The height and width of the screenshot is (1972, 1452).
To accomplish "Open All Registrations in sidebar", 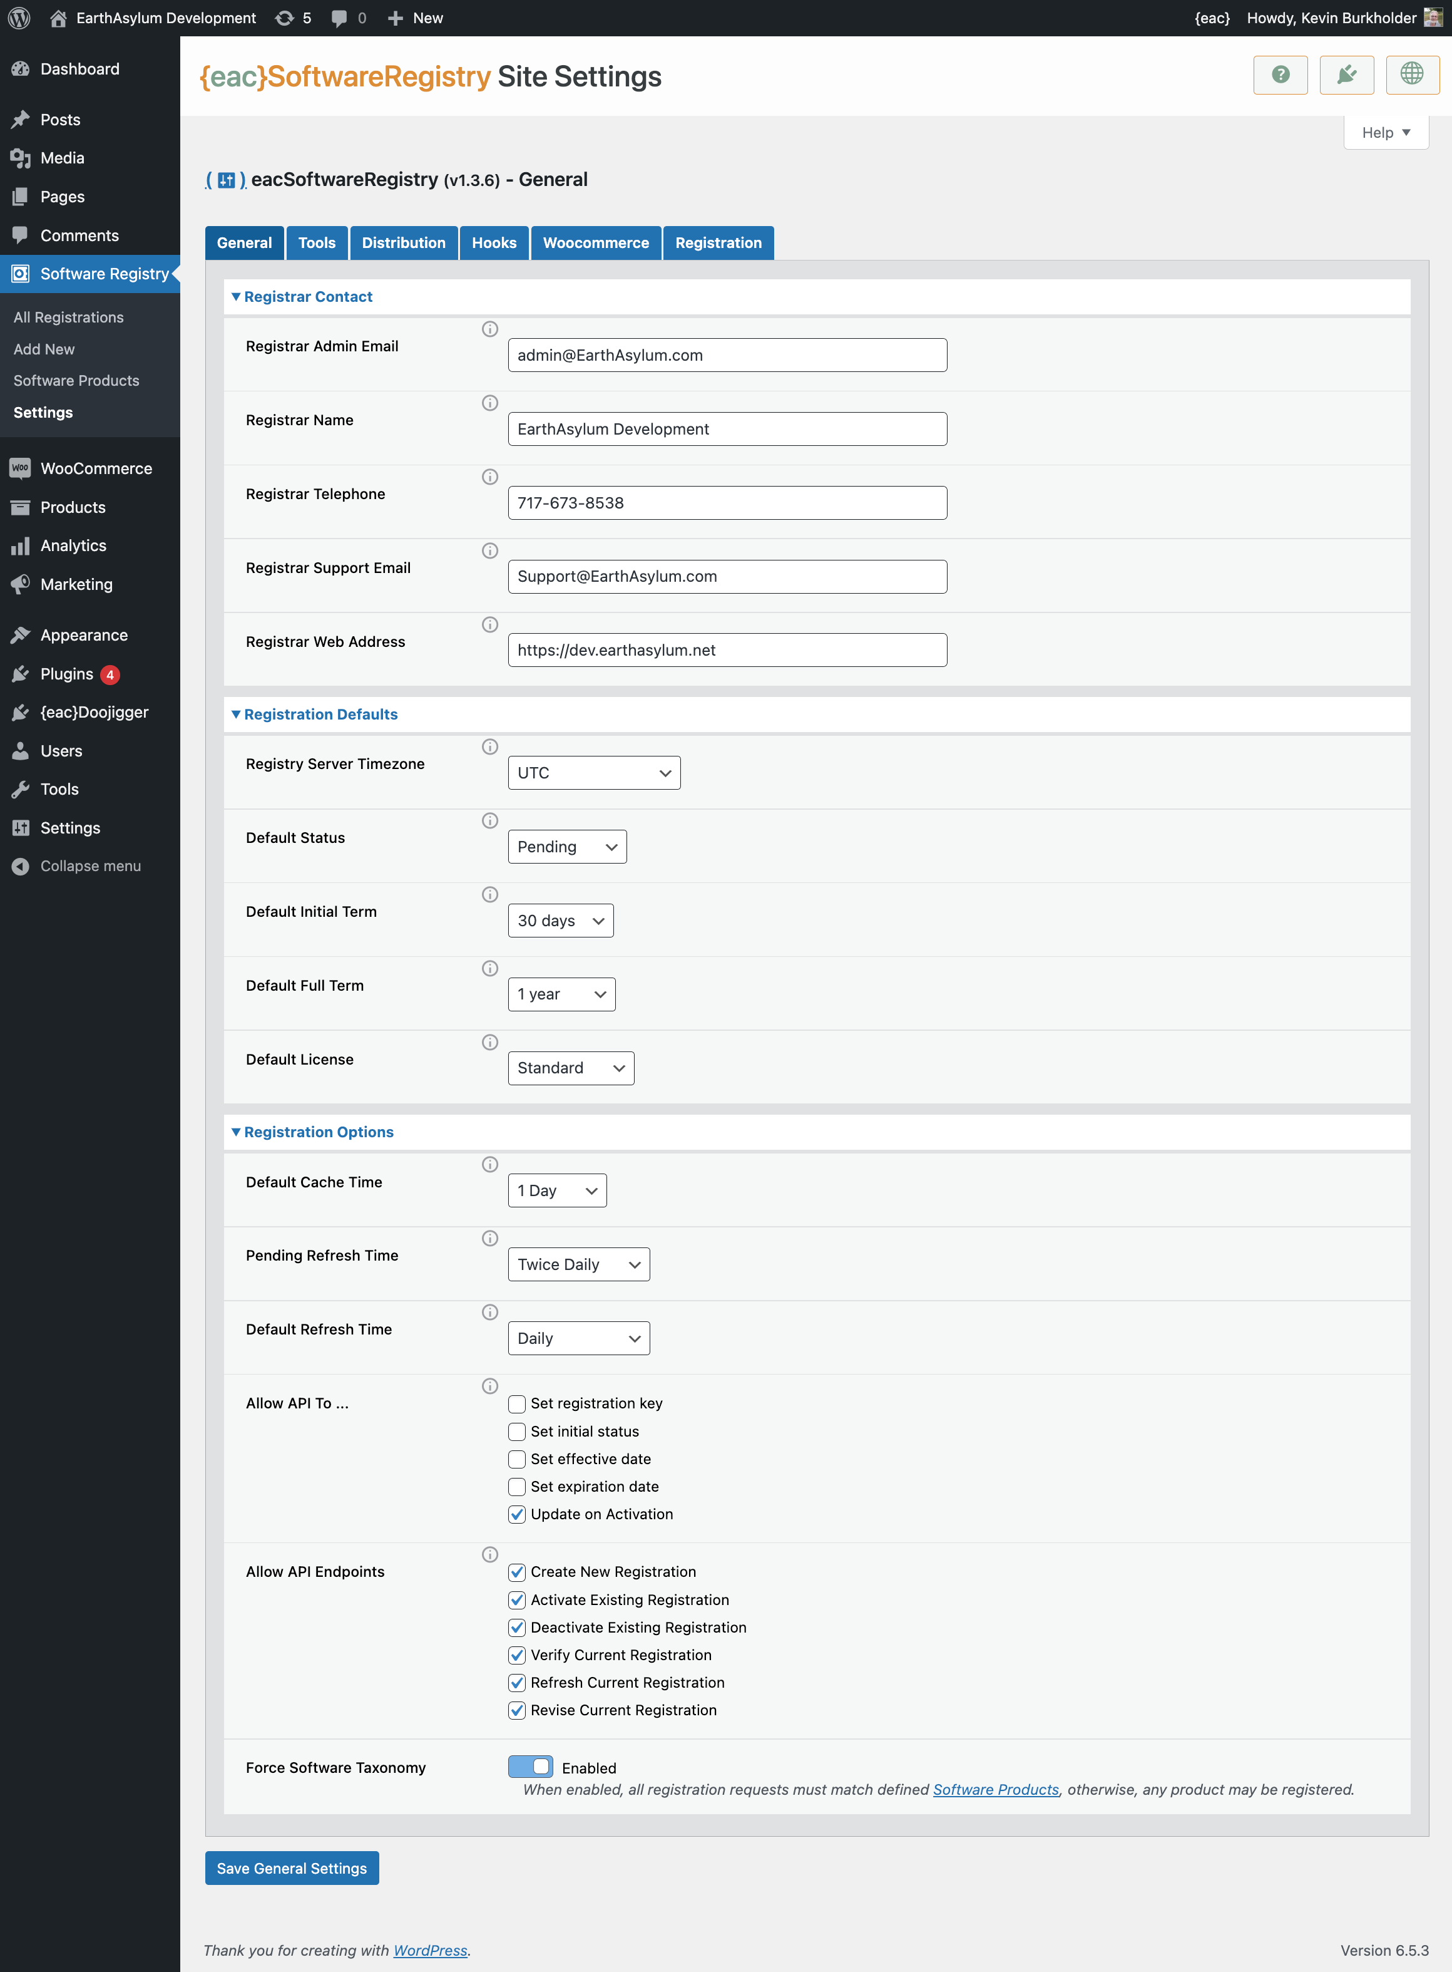I will 69,317.
